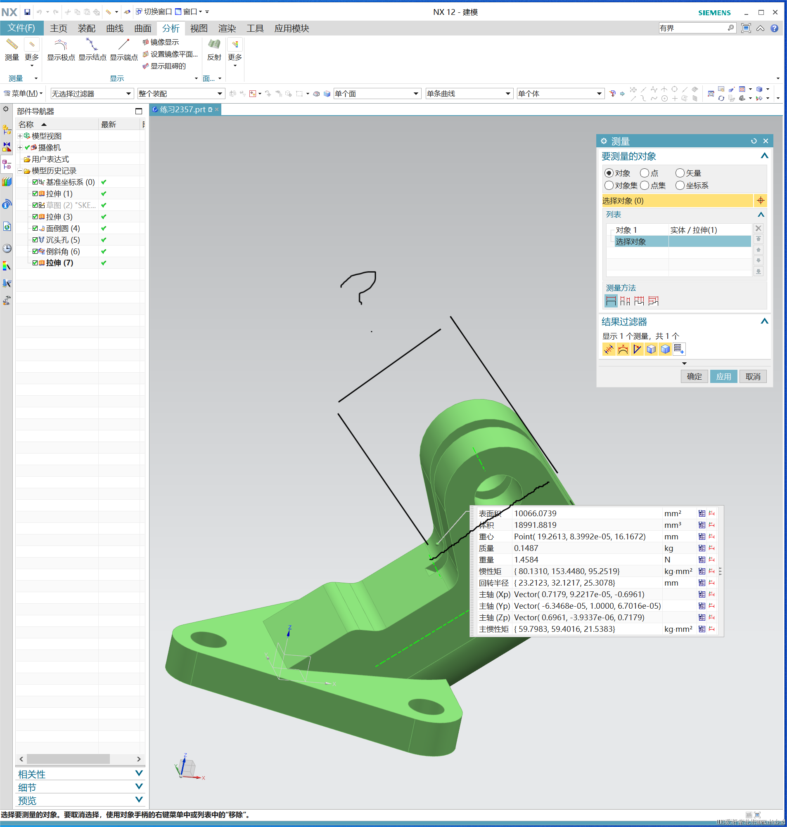Click the Measure (测量) ruler icon
Screen dimensions: 787x827
coord(12,45)
